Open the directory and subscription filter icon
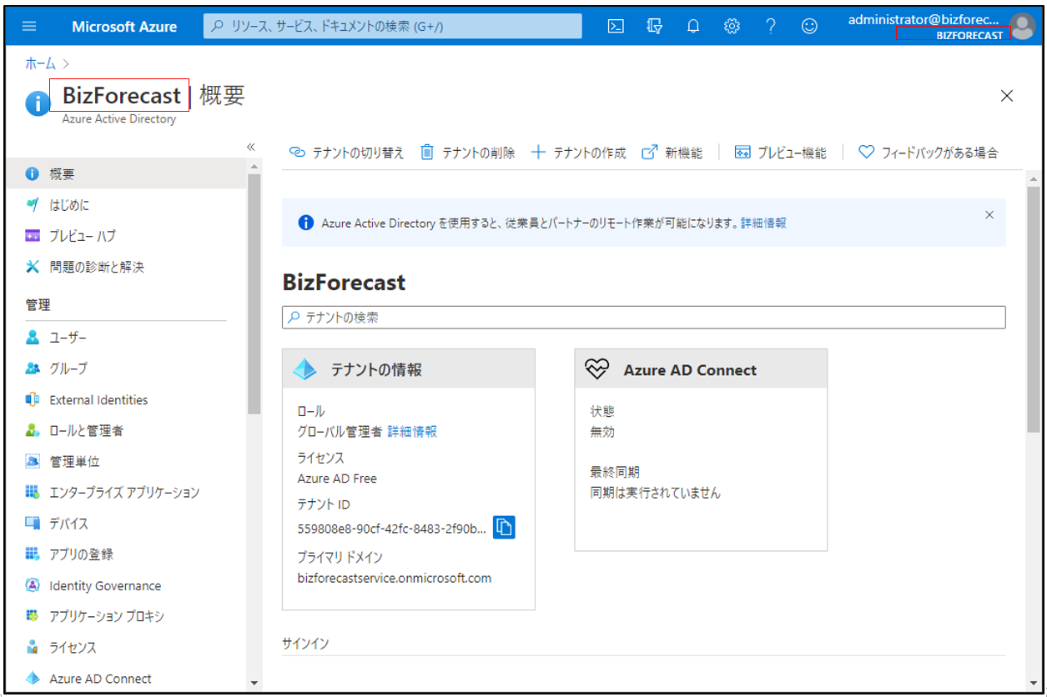 coord(655,26)
